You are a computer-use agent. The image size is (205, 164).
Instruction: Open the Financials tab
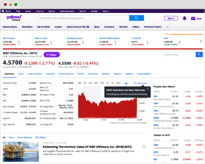pos(93,74)
